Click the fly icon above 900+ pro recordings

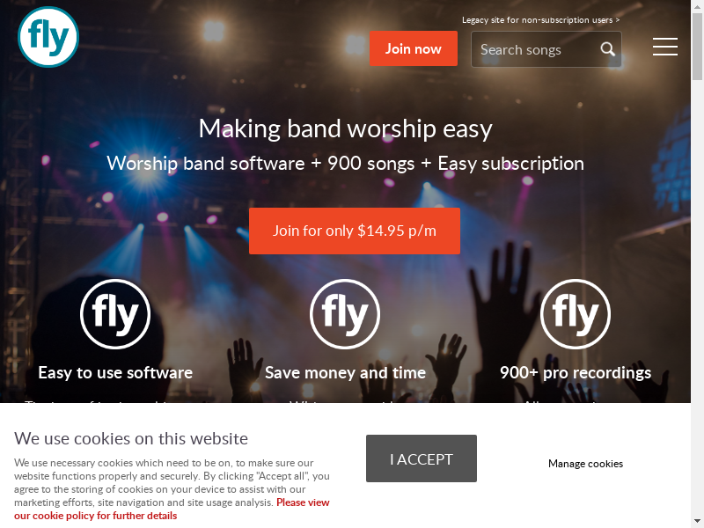point(576,314)
